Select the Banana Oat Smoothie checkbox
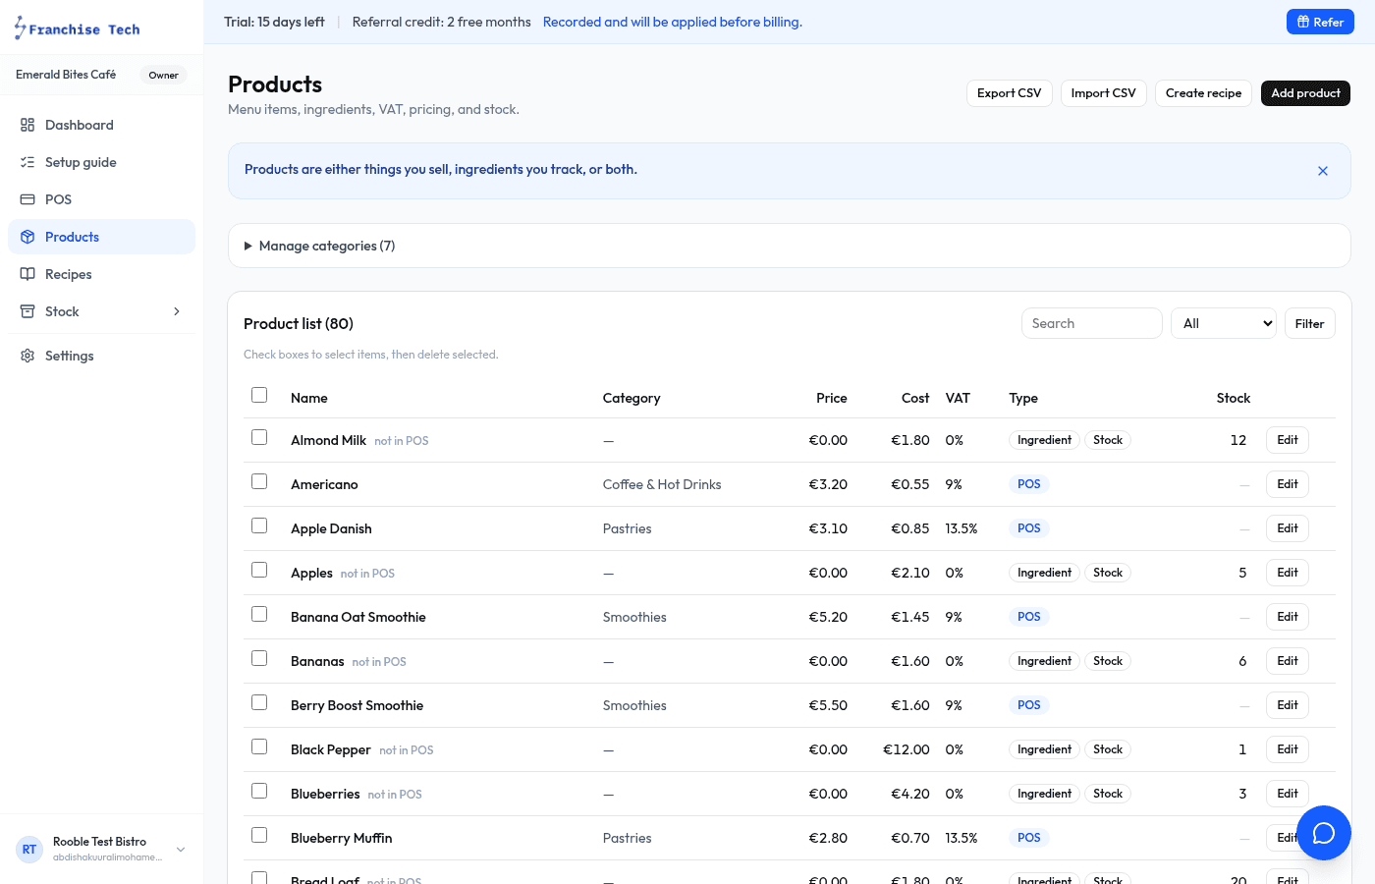 (x=259, y=614)
